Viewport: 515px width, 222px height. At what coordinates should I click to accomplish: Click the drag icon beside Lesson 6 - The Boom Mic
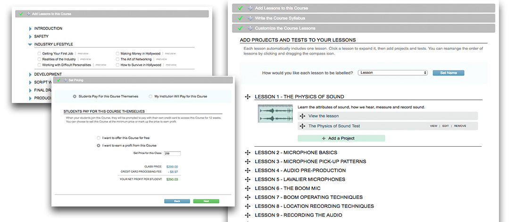click(247, 188)
